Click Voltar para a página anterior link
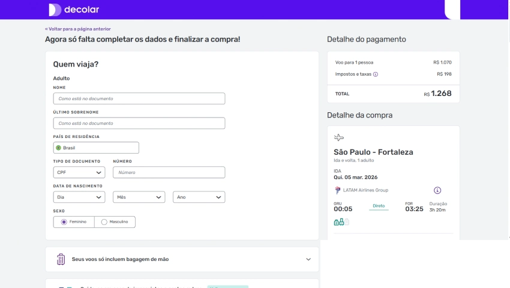Viewport: 510px width, 288px height. 78,29
